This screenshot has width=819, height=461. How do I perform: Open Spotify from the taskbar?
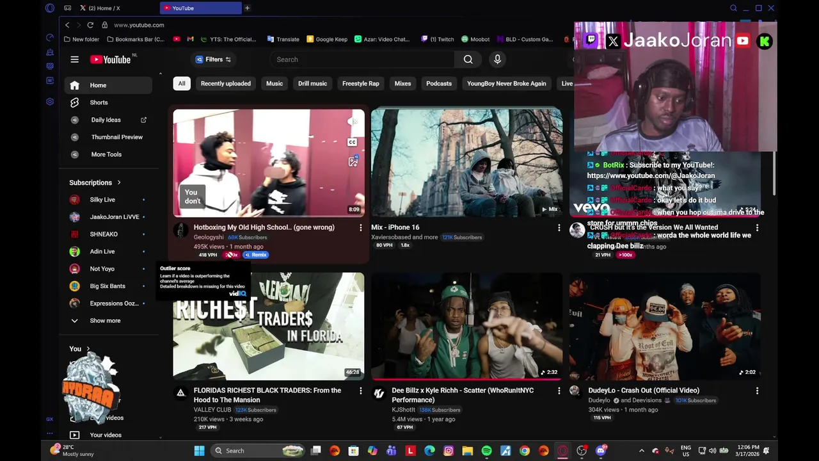coord(486,451)
